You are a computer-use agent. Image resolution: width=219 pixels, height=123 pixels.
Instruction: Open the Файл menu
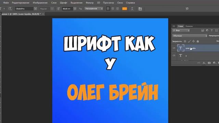(6, 3)
